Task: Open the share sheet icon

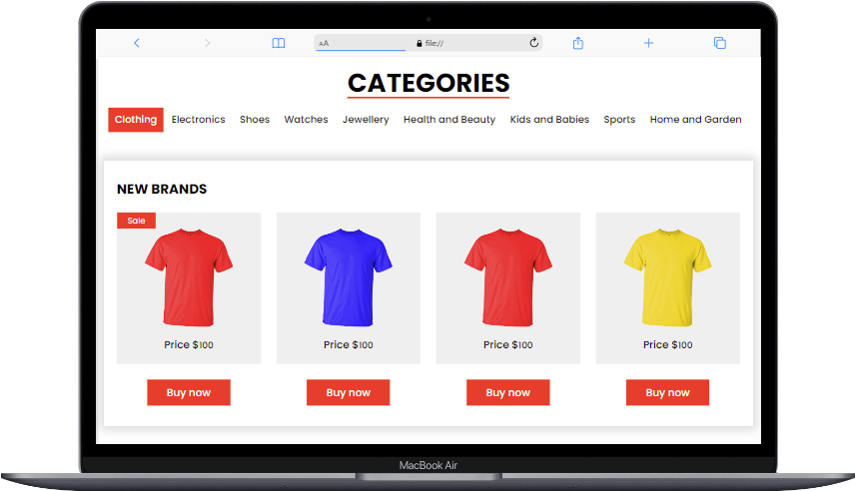Action: point(578,43)
